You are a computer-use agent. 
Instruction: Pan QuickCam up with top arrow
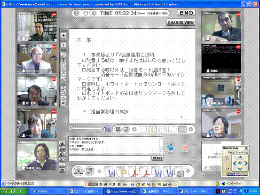[240, 157]
